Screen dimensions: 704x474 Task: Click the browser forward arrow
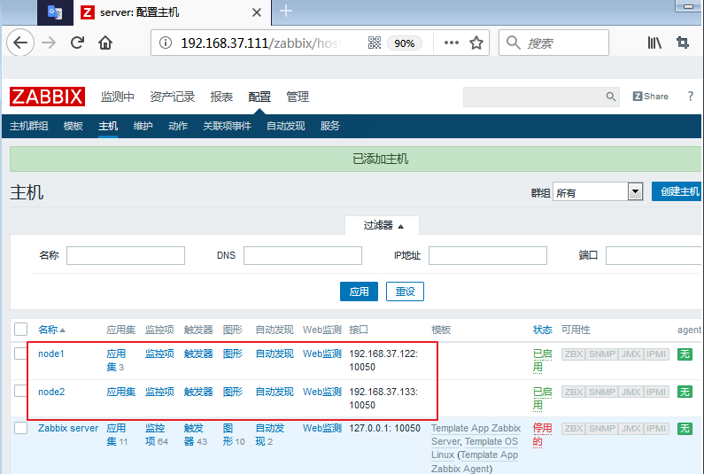pyautogui.click(x=49, y=43)
